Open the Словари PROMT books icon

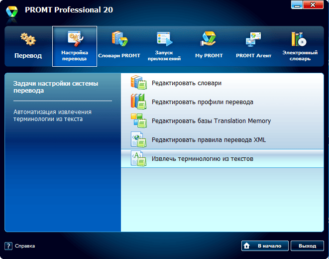pyautogui.click(x=120, y=39)
